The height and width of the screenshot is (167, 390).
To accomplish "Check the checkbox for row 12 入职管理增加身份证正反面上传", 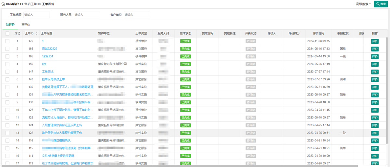I will (7, 125).
